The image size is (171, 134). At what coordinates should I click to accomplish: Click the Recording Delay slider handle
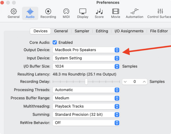pyautogui.click(x=86, y=82)
